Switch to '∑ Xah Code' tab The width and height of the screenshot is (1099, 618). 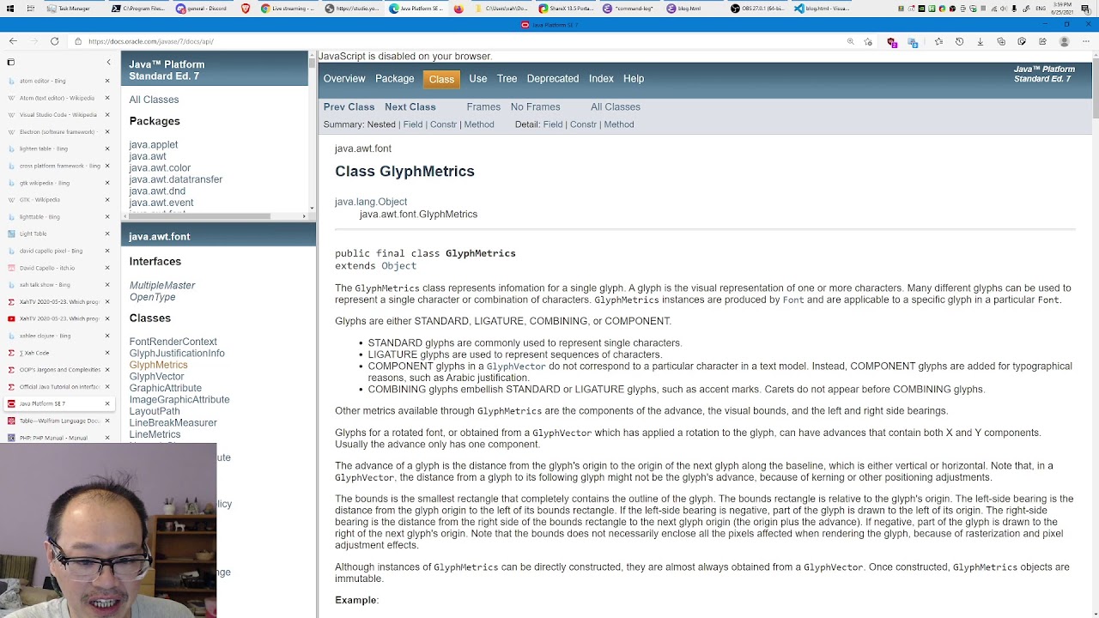pyautogui.click(x=57, y=353)
